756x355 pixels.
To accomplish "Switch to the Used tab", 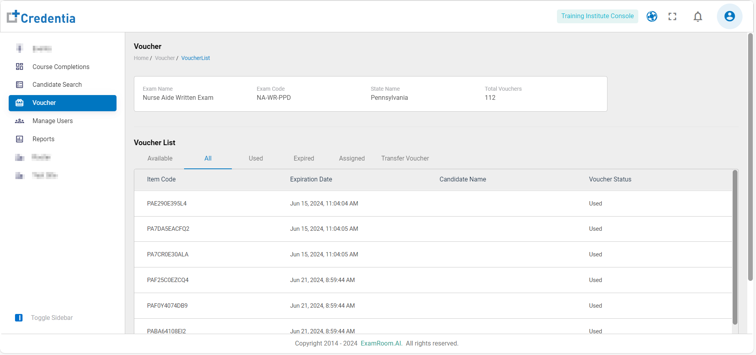I will pyautogui.click(x=256, y=158).
